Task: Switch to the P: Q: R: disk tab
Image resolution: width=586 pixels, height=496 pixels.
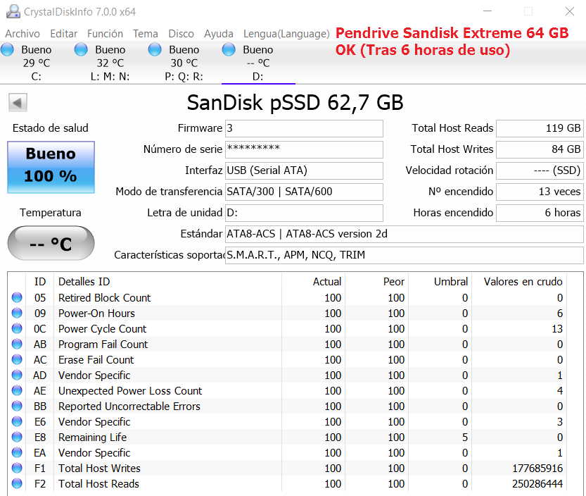Action: [184, 63]
